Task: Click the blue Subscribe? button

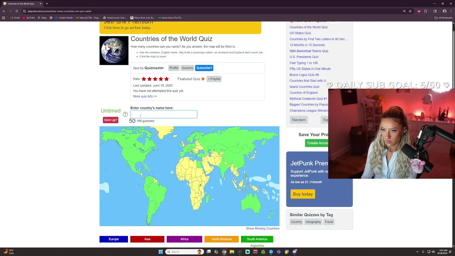Action: click(204, 68)
